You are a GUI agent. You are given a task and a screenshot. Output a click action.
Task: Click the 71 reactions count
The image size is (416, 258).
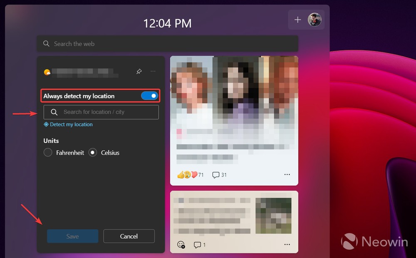tap(201, 175)
